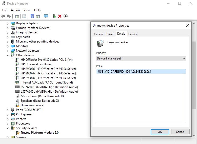Image resolution: width=197 pixels, height=144 pixels.
Task: Expand the Display adapters node
Action: [8, 24]
